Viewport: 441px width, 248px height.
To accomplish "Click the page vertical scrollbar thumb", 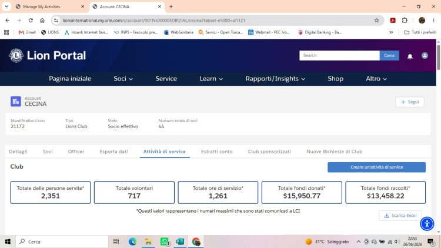I will tap(439, 57).
